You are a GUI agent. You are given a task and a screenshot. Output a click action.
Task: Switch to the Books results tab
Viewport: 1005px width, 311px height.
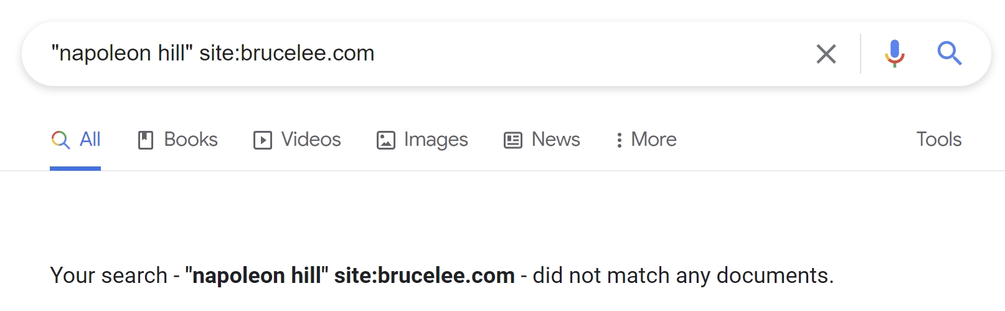tap(191, 140)
